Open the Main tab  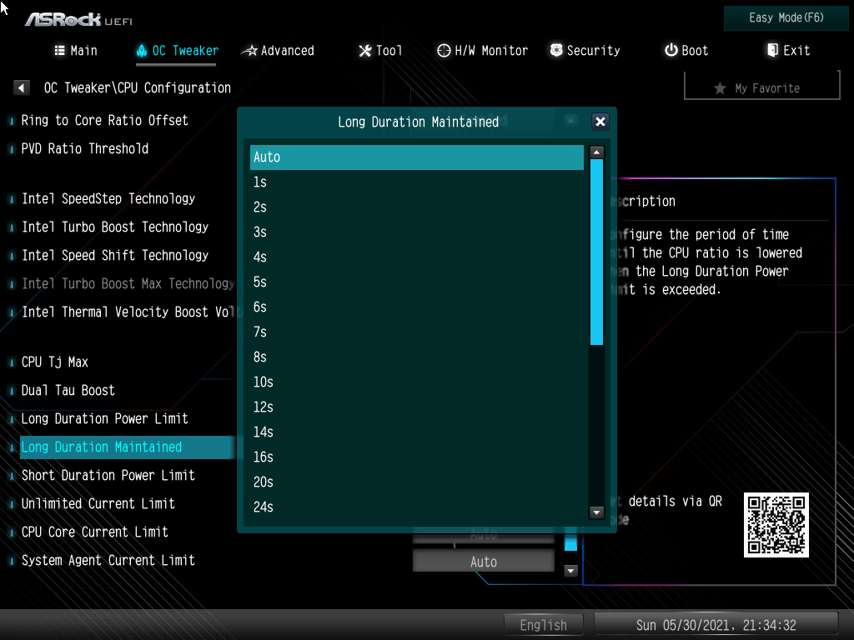(x=76, y=51)
